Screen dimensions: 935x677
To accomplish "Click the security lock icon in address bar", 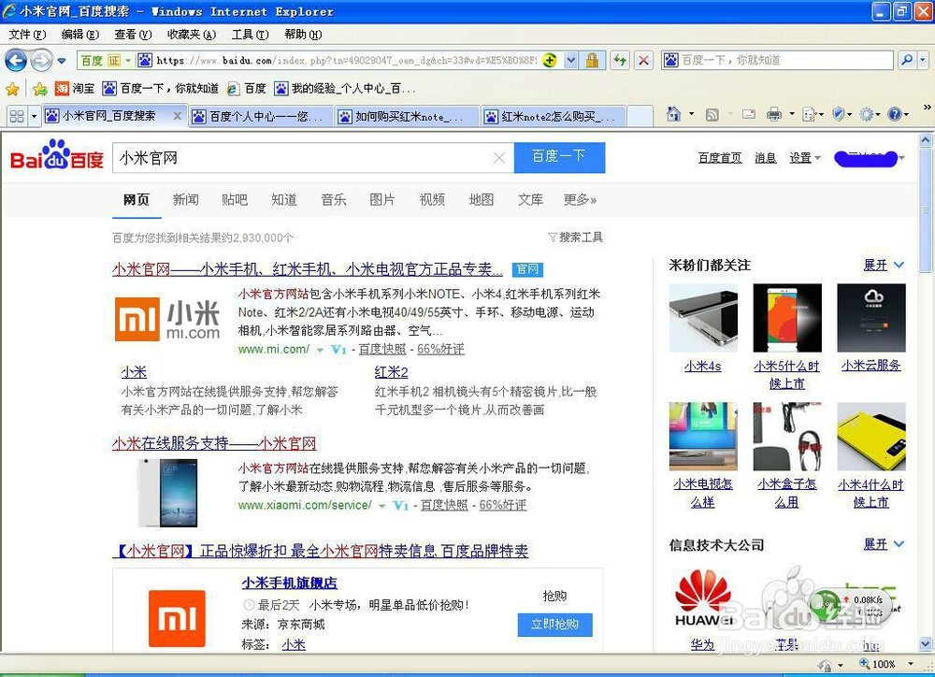I will (x=592, y=60).
